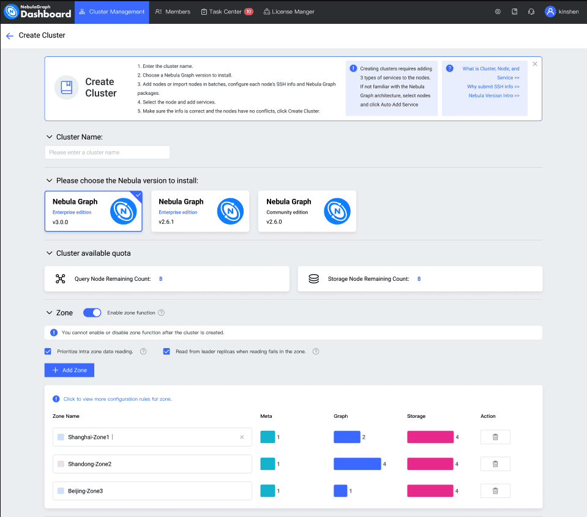Open the License Manger tab
587x517 pixels.
[289, 12]
